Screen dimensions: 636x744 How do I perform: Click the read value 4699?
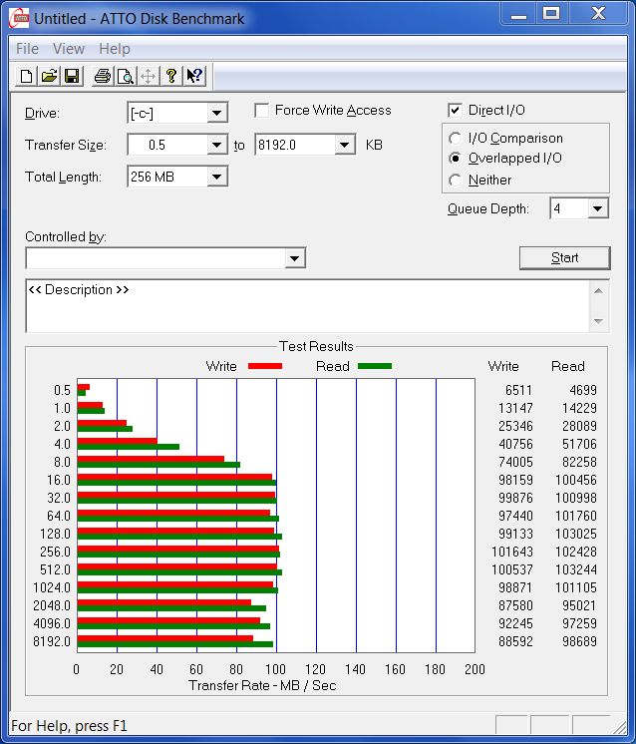(583, 390)
